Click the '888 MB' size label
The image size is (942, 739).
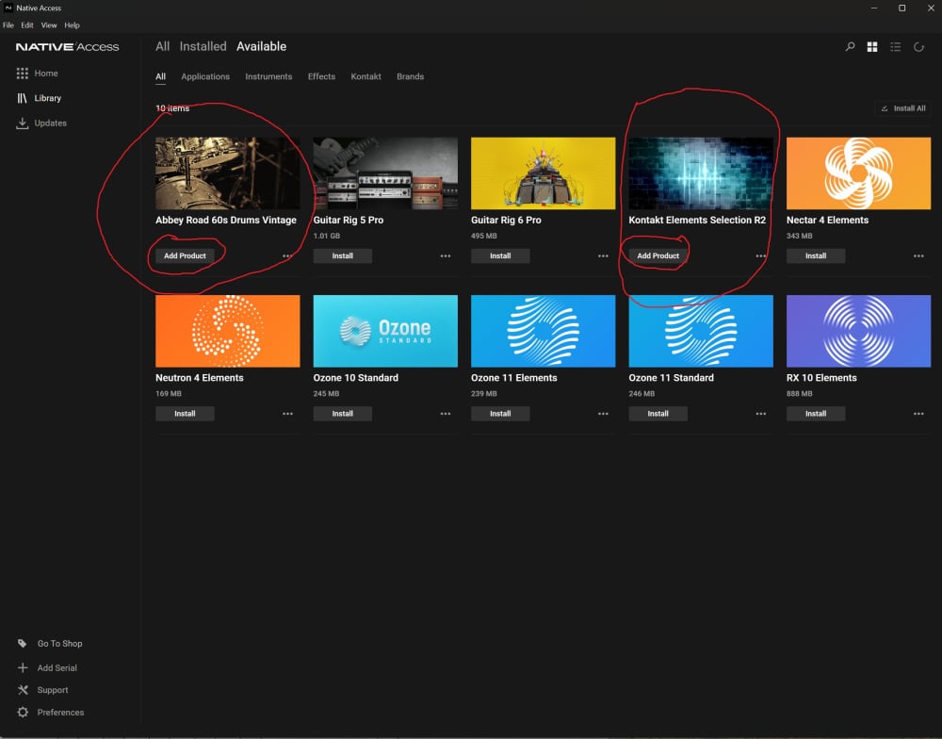(800, 394)
